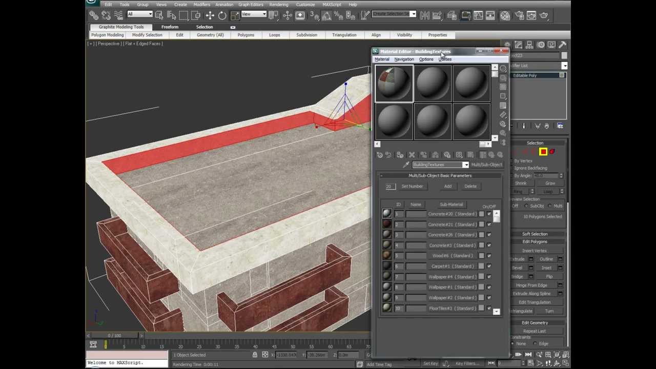Click the MAXScript listener input field
The width and height of the screenshot is (656, 369).
click(x=127, y=363)
